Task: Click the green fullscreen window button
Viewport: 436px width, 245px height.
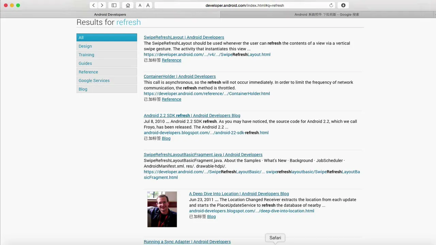Action: 18,5
